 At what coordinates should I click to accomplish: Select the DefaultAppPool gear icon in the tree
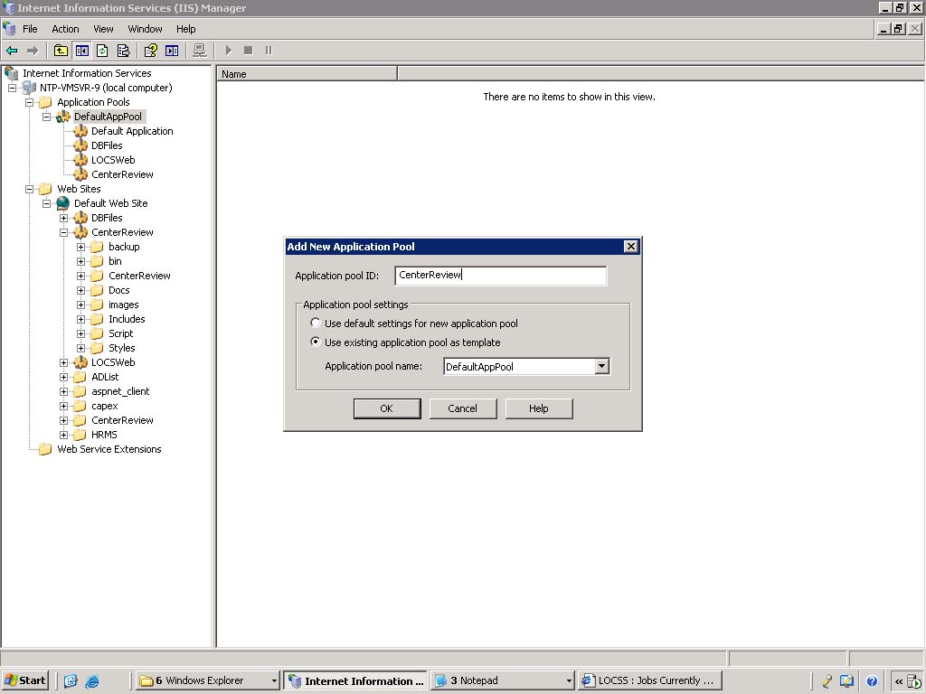(x=63, y=117)
